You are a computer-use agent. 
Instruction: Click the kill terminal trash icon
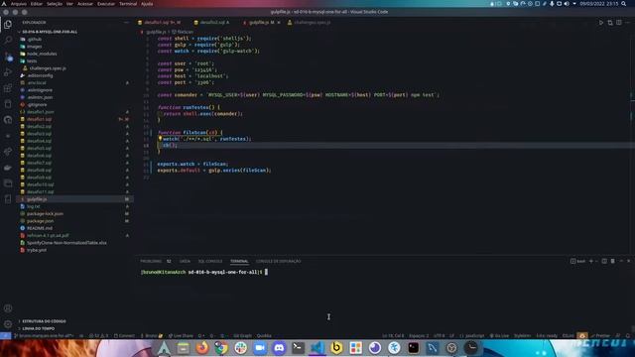click(x=613, y=261)
